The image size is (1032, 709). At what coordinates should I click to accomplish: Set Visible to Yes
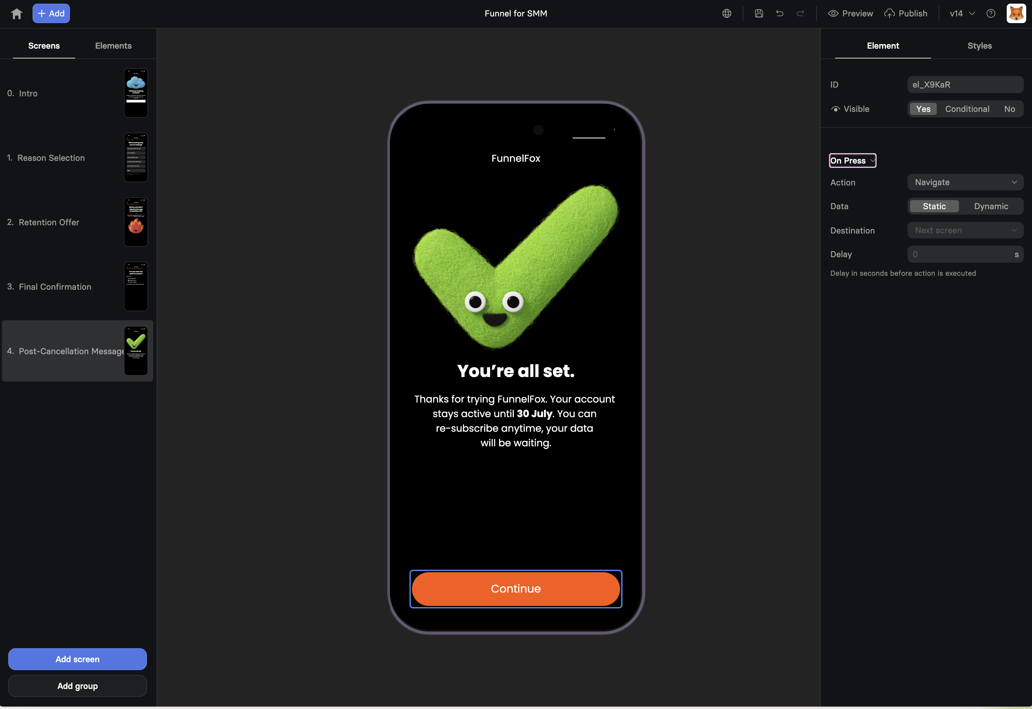point(923,109)
